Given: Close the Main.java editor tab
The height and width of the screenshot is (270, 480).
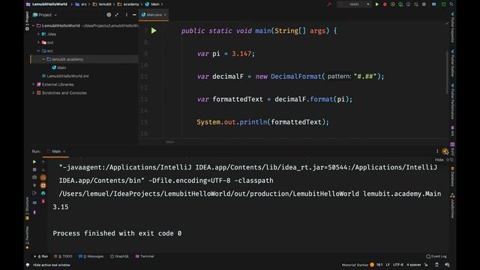Looking at the screenshot, I should [x=165, y=15].
